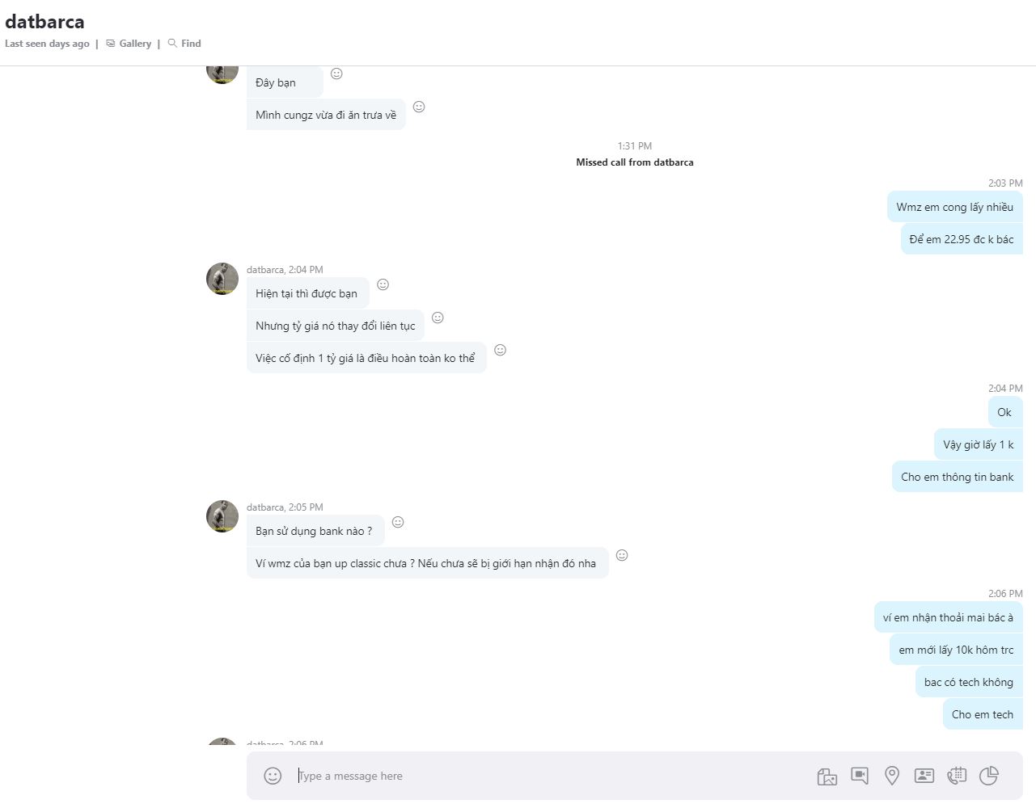Click the schedule a call icon
This screenshot has width=1036, height=808.
957,776
